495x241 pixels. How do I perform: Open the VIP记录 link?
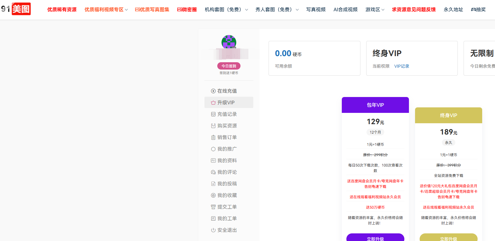click(402, 66)
